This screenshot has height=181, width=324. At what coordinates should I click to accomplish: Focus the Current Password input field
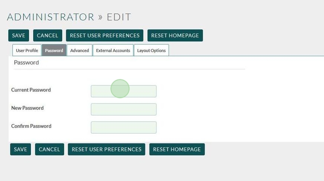coord(124,91)
